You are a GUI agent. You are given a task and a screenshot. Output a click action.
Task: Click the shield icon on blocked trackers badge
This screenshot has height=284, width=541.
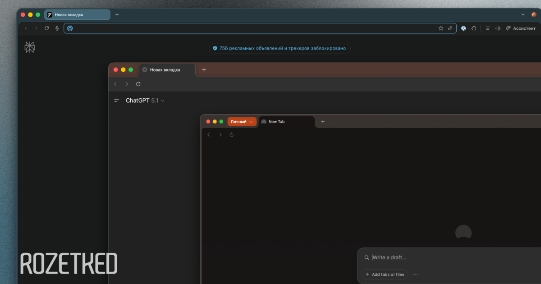(215, 48)
